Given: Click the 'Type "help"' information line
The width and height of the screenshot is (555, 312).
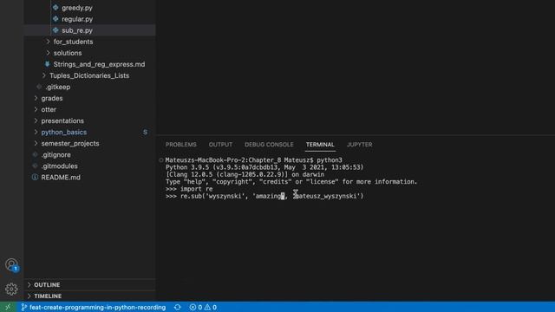Looking at the screenshot, I should point(291,181).
